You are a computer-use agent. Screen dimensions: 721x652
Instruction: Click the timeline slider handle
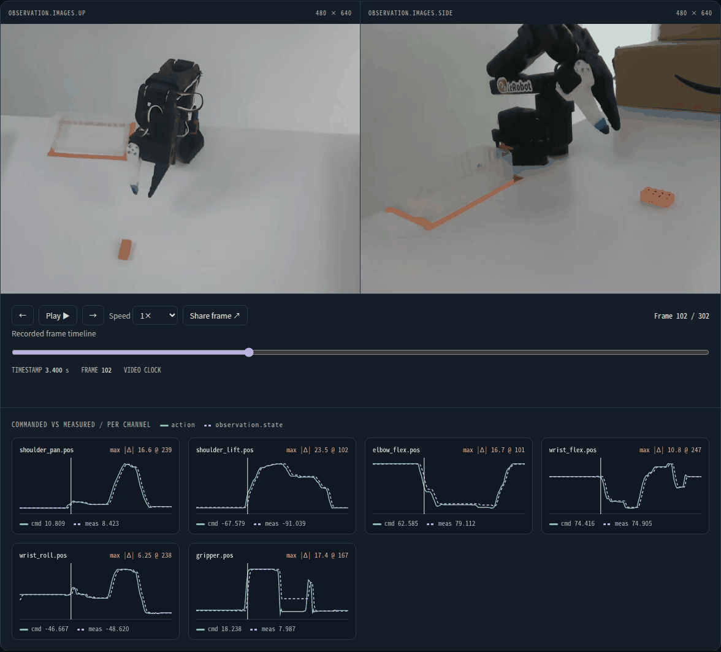tap(249, 352)
